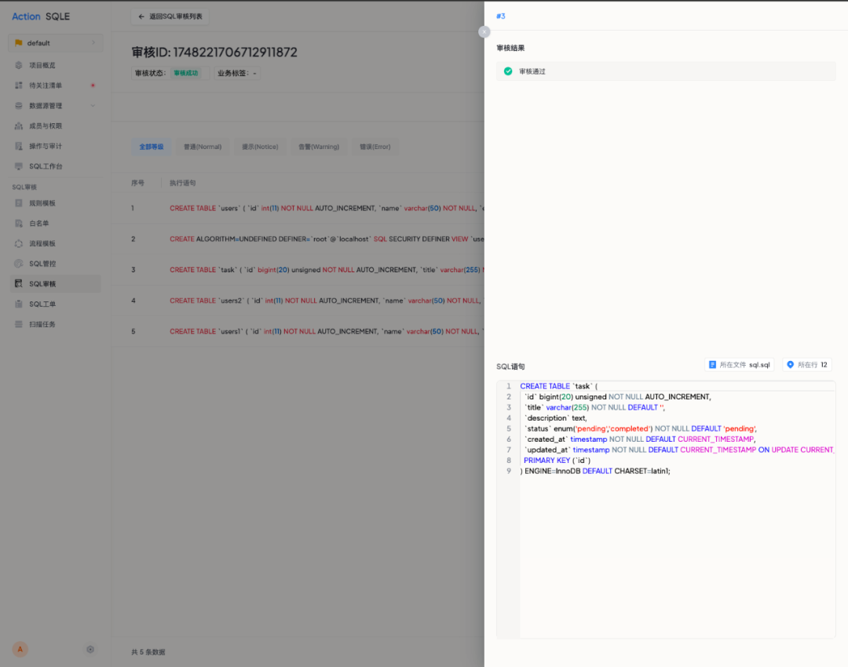
Task: Click the scan task icon (扫描任务)
Action: [19, 324]
